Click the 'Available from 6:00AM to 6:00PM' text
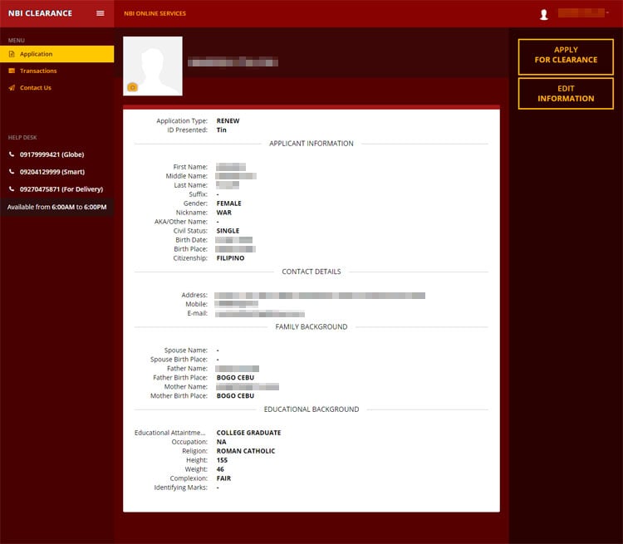Screen dimensions: 623x544 click(x=56, y=207)
